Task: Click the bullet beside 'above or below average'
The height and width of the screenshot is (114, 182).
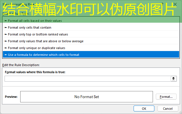Action: (6, 41)
